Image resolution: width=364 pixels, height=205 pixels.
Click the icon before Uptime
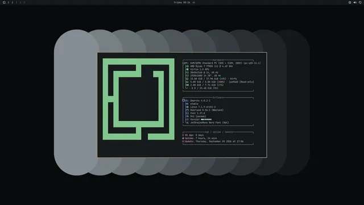coord(183,138)
